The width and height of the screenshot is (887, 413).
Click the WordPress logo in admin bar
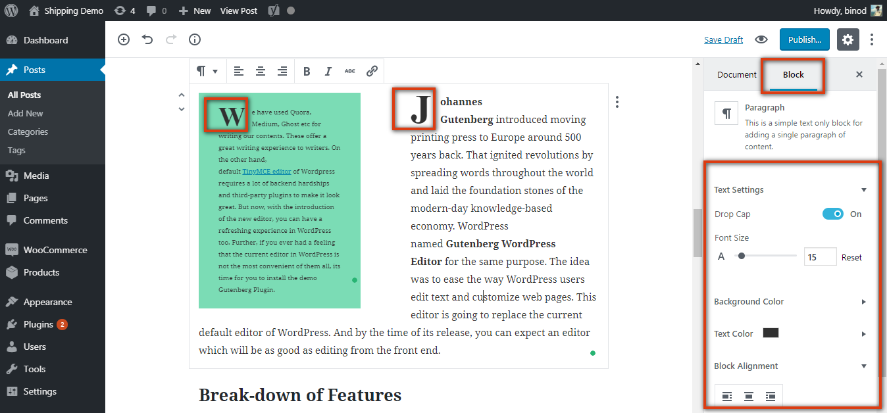[x=11, y=11]
